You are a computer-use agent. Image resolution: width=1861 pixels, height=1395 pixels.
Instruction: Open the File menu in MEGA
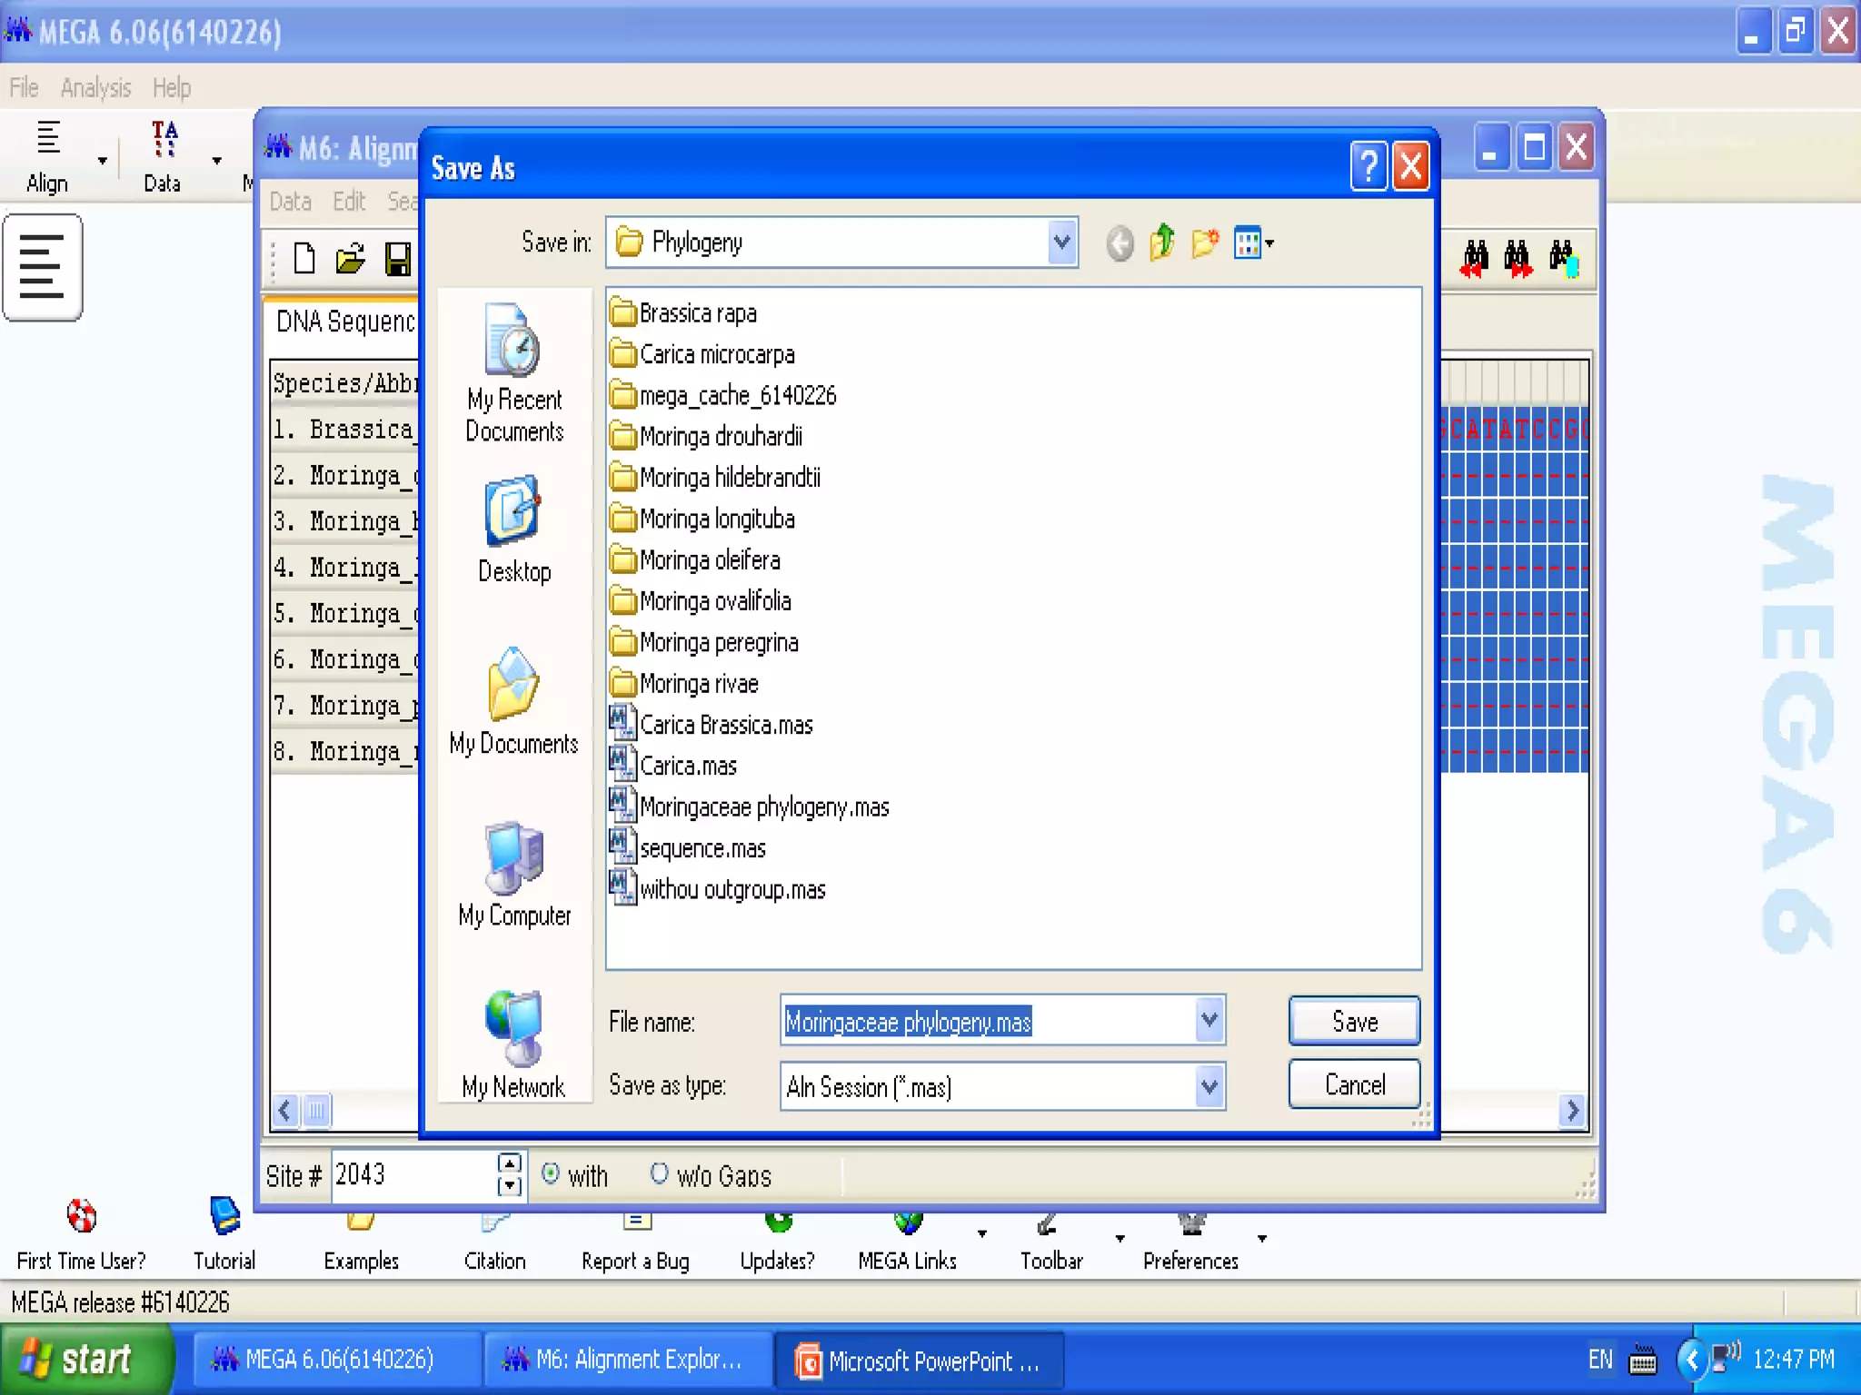[24, 88]
